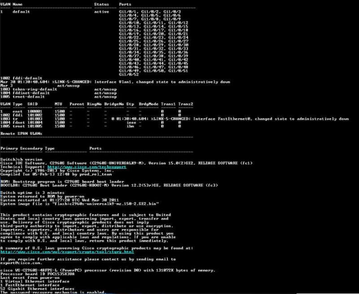This screenshot has width=359, height=294.
Task: Select 'Last reset from power-on' line
Action: [x=30, y=278]
